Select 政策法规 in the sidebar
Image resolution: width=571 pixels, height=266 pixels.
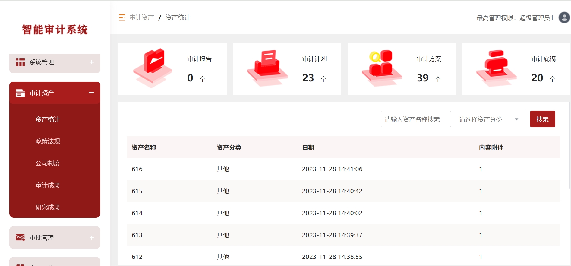tap(48, 141)
